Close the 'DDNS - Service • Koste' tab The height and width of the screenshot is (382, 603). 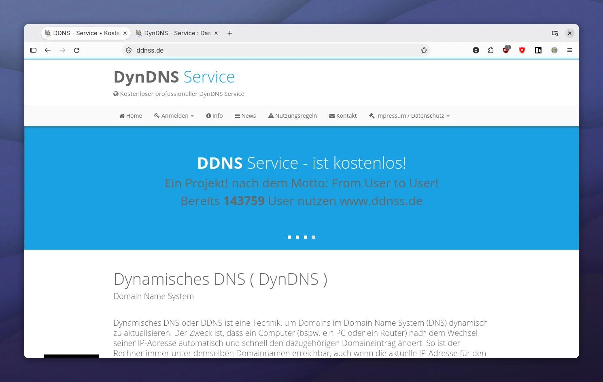[x=125, y=33]
